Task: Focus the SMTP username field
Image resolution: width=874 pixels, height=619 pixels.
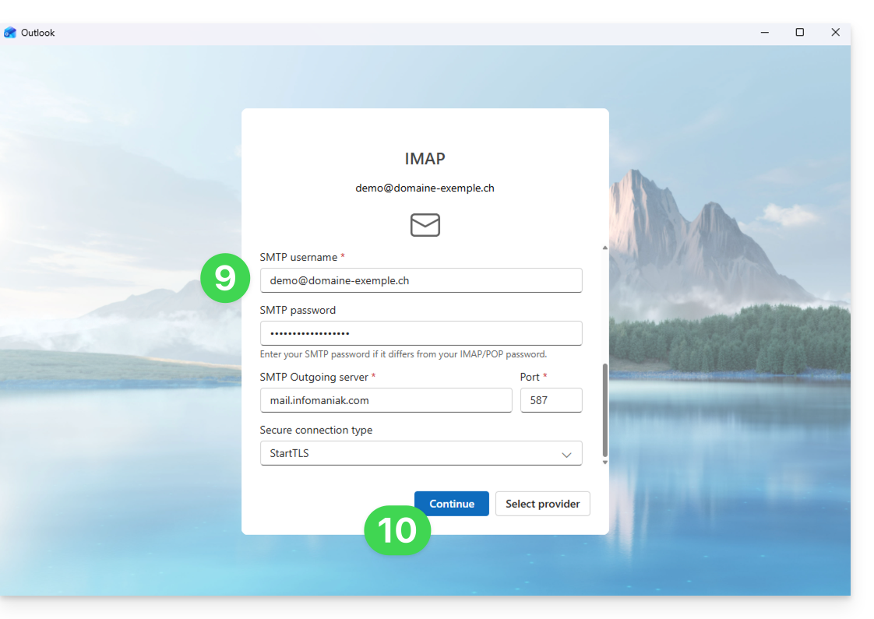Action: click(x=421, y=280)
